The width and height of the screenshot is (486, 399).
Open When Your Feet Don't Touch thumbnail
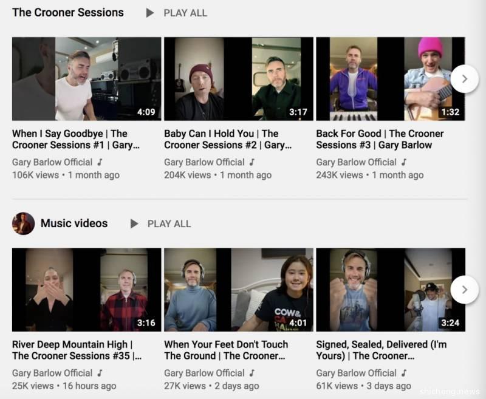238,290
